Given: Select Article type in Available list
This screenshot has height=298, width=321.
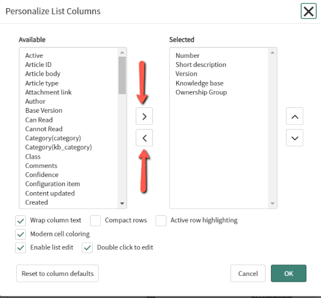Looking at the screenshot, I should pyautogui.click(x=42, y=83).
